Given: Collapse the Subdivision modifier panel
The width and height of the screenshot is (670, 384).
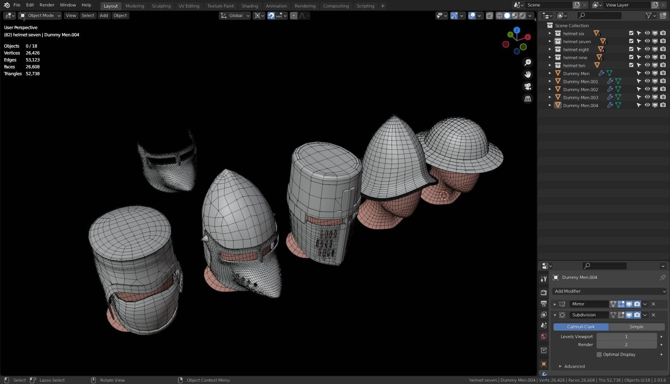Looking at the screenshot, I should (555, 315).
